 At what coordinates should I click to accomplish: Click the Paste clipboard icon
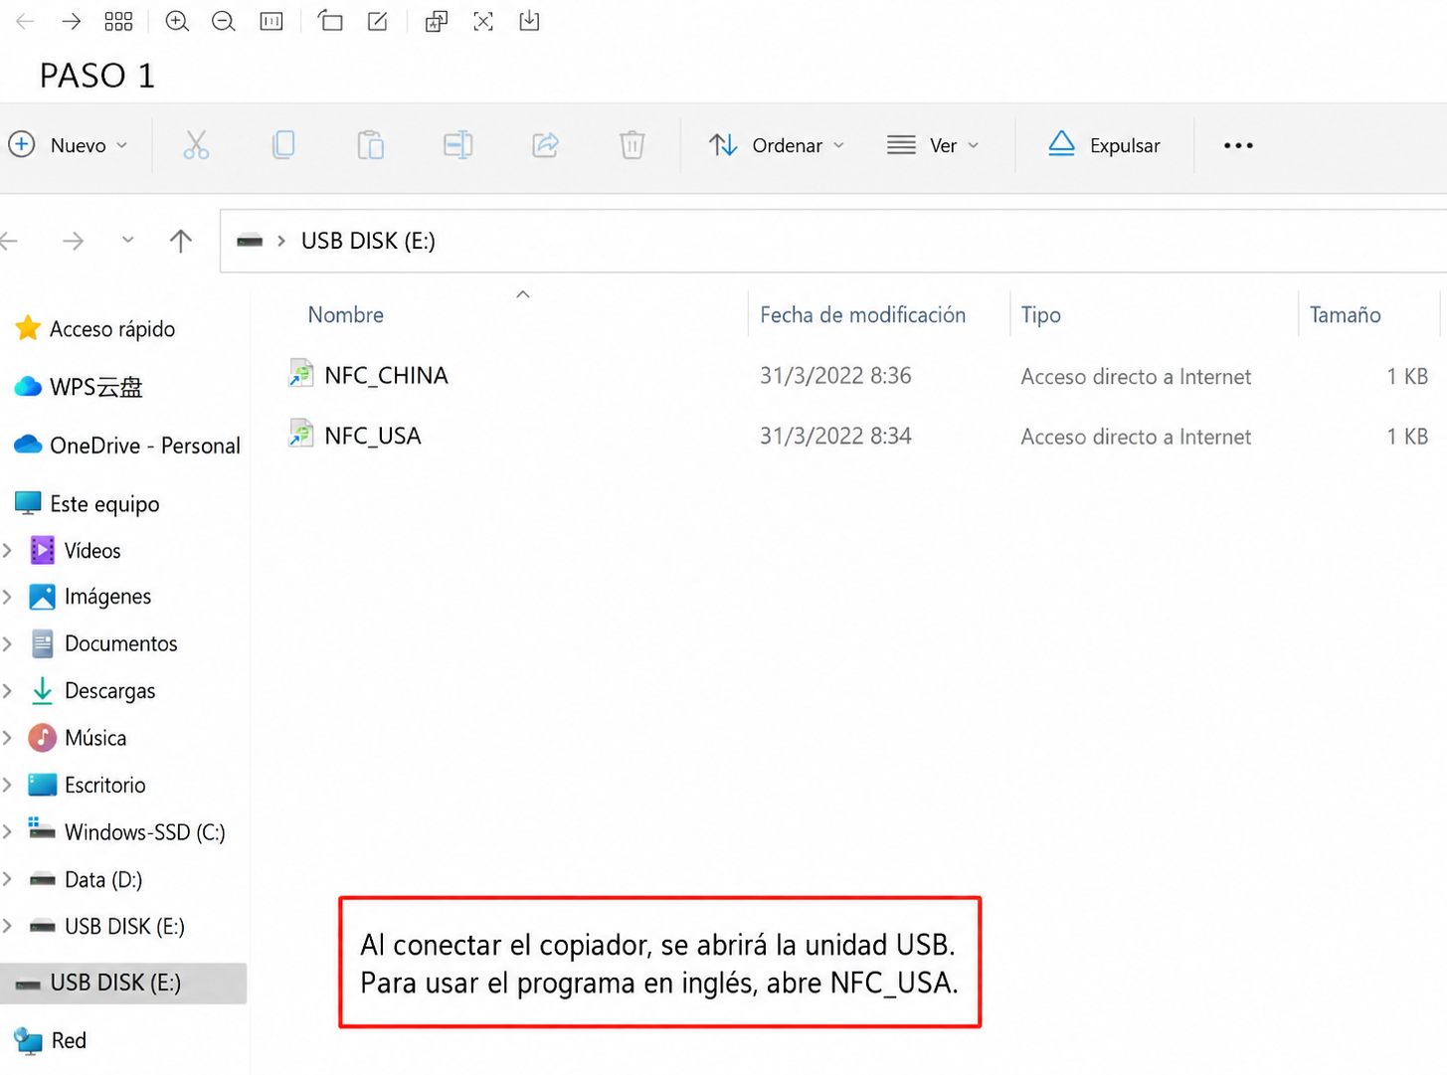pos(371,145)
